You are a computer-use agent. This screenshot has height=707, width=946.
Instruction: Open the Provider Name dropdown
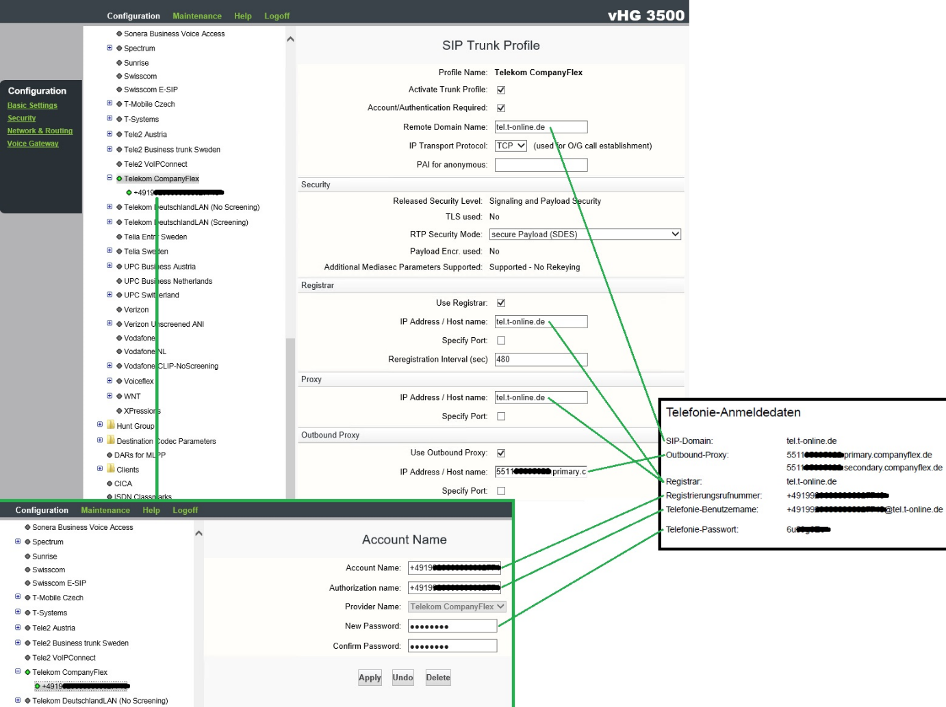point(457,606)
